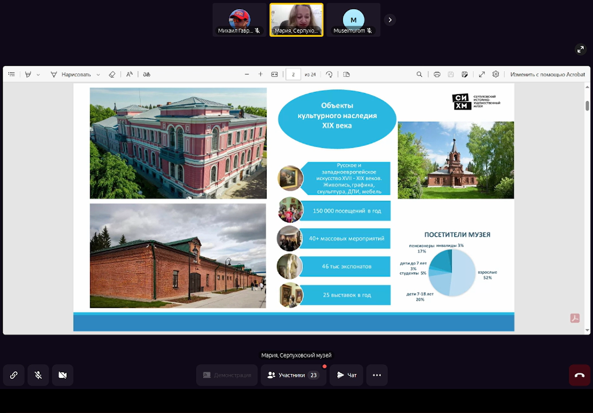
Task: Open the translate tool icon
Action: coord(147,74)
